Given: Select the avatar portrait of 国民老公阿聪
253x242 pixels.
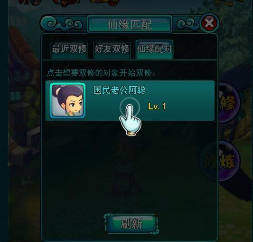Looking at the screenshot, I should point(67,100).
